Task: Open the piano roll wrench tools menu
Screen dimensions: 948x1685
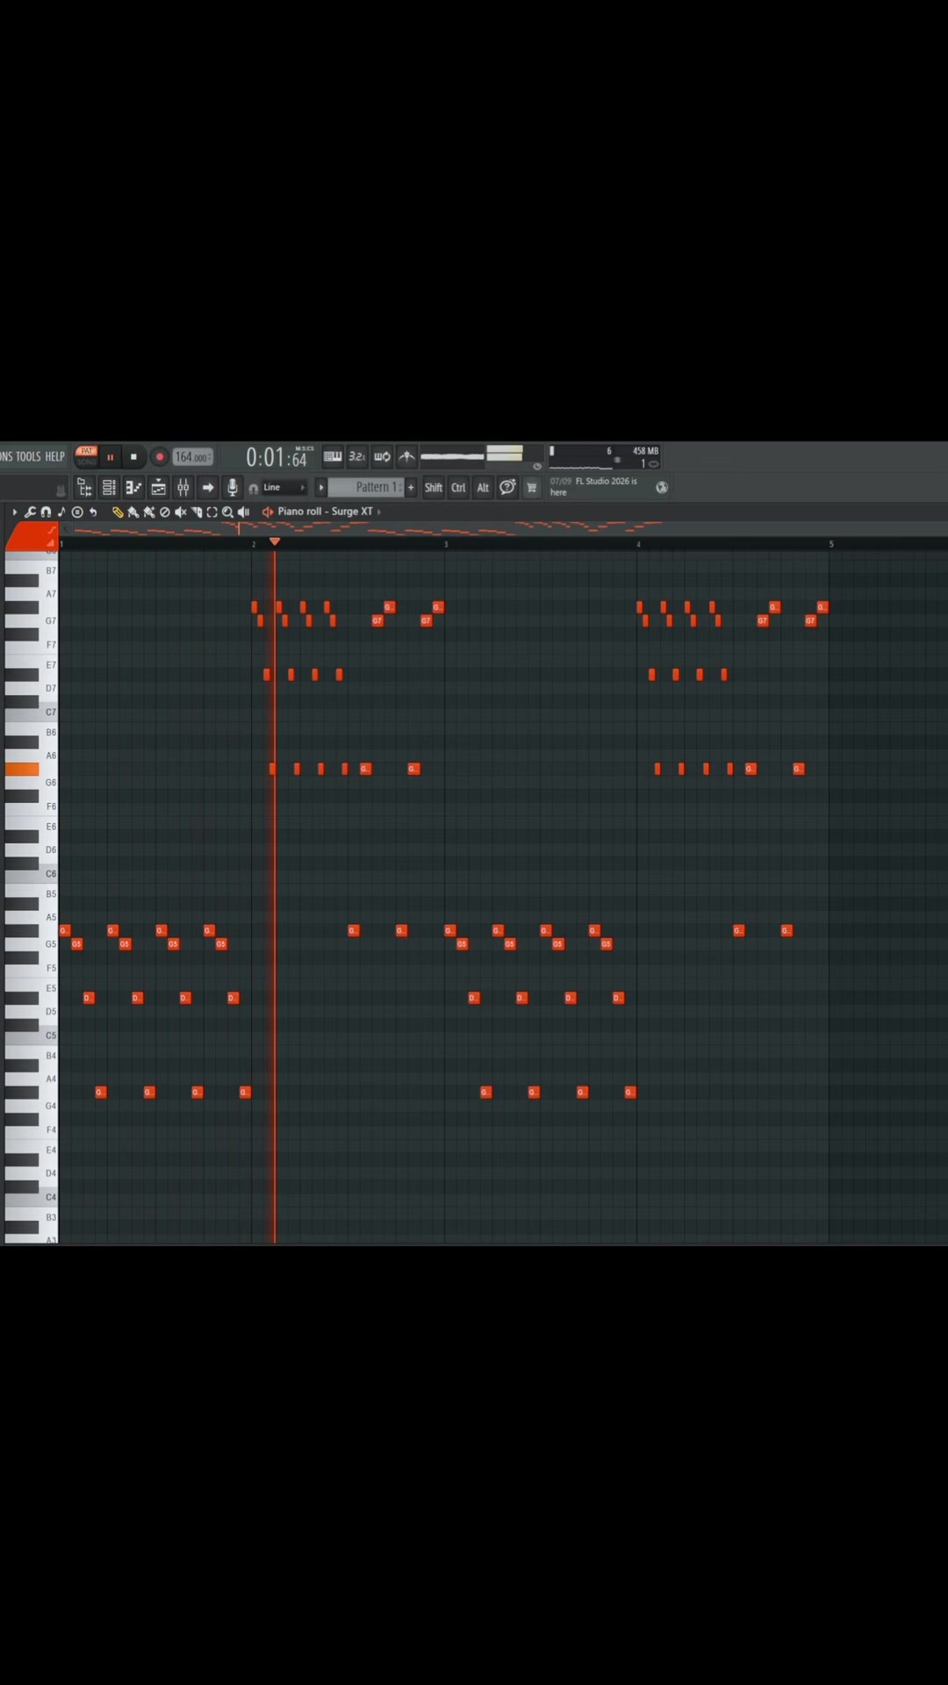Action: [x=30, y=512]
